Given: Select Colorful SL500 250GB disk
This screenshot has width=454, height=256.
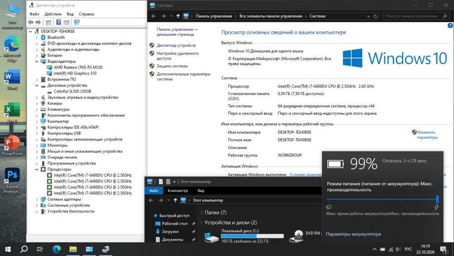Looking at the screenshot, I should pyautogui.click(x=72, y=91).
